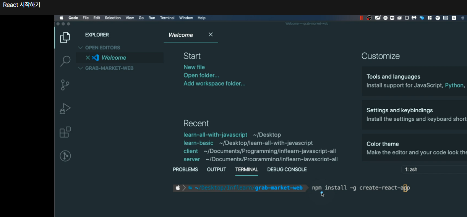Open the Selection menu

(x=113, y=18)
